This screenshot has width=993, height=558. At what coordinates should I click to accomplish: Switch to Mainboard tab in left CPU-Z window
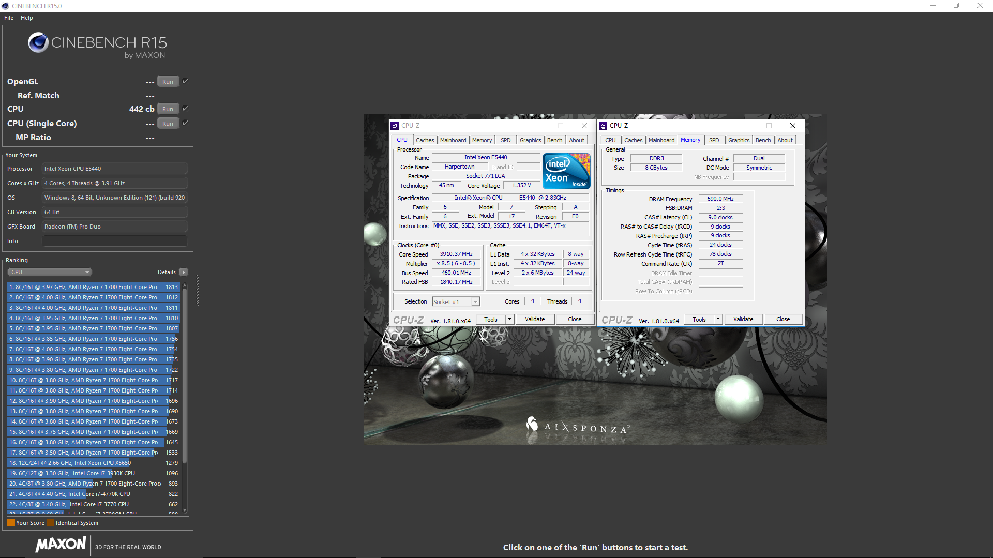(x=453, y=140)
